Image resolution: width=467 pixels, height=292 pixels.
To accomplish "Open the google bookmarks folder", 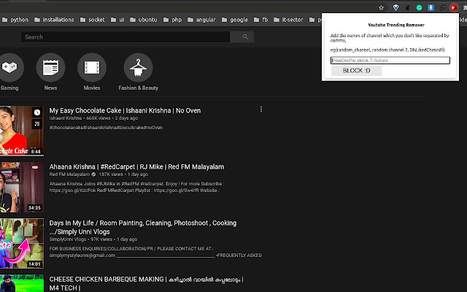I will pos(235,20).
